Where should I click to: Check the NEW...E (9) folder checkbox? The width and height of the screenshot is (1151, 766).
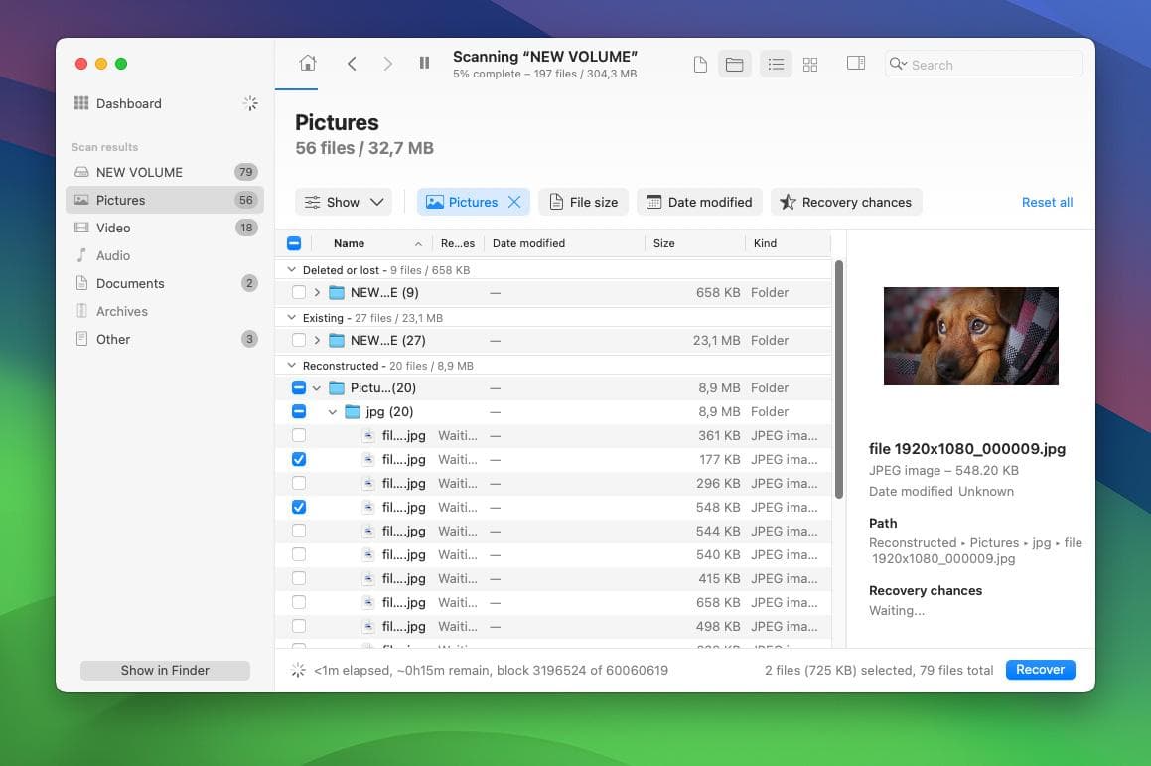coord(299,292)
